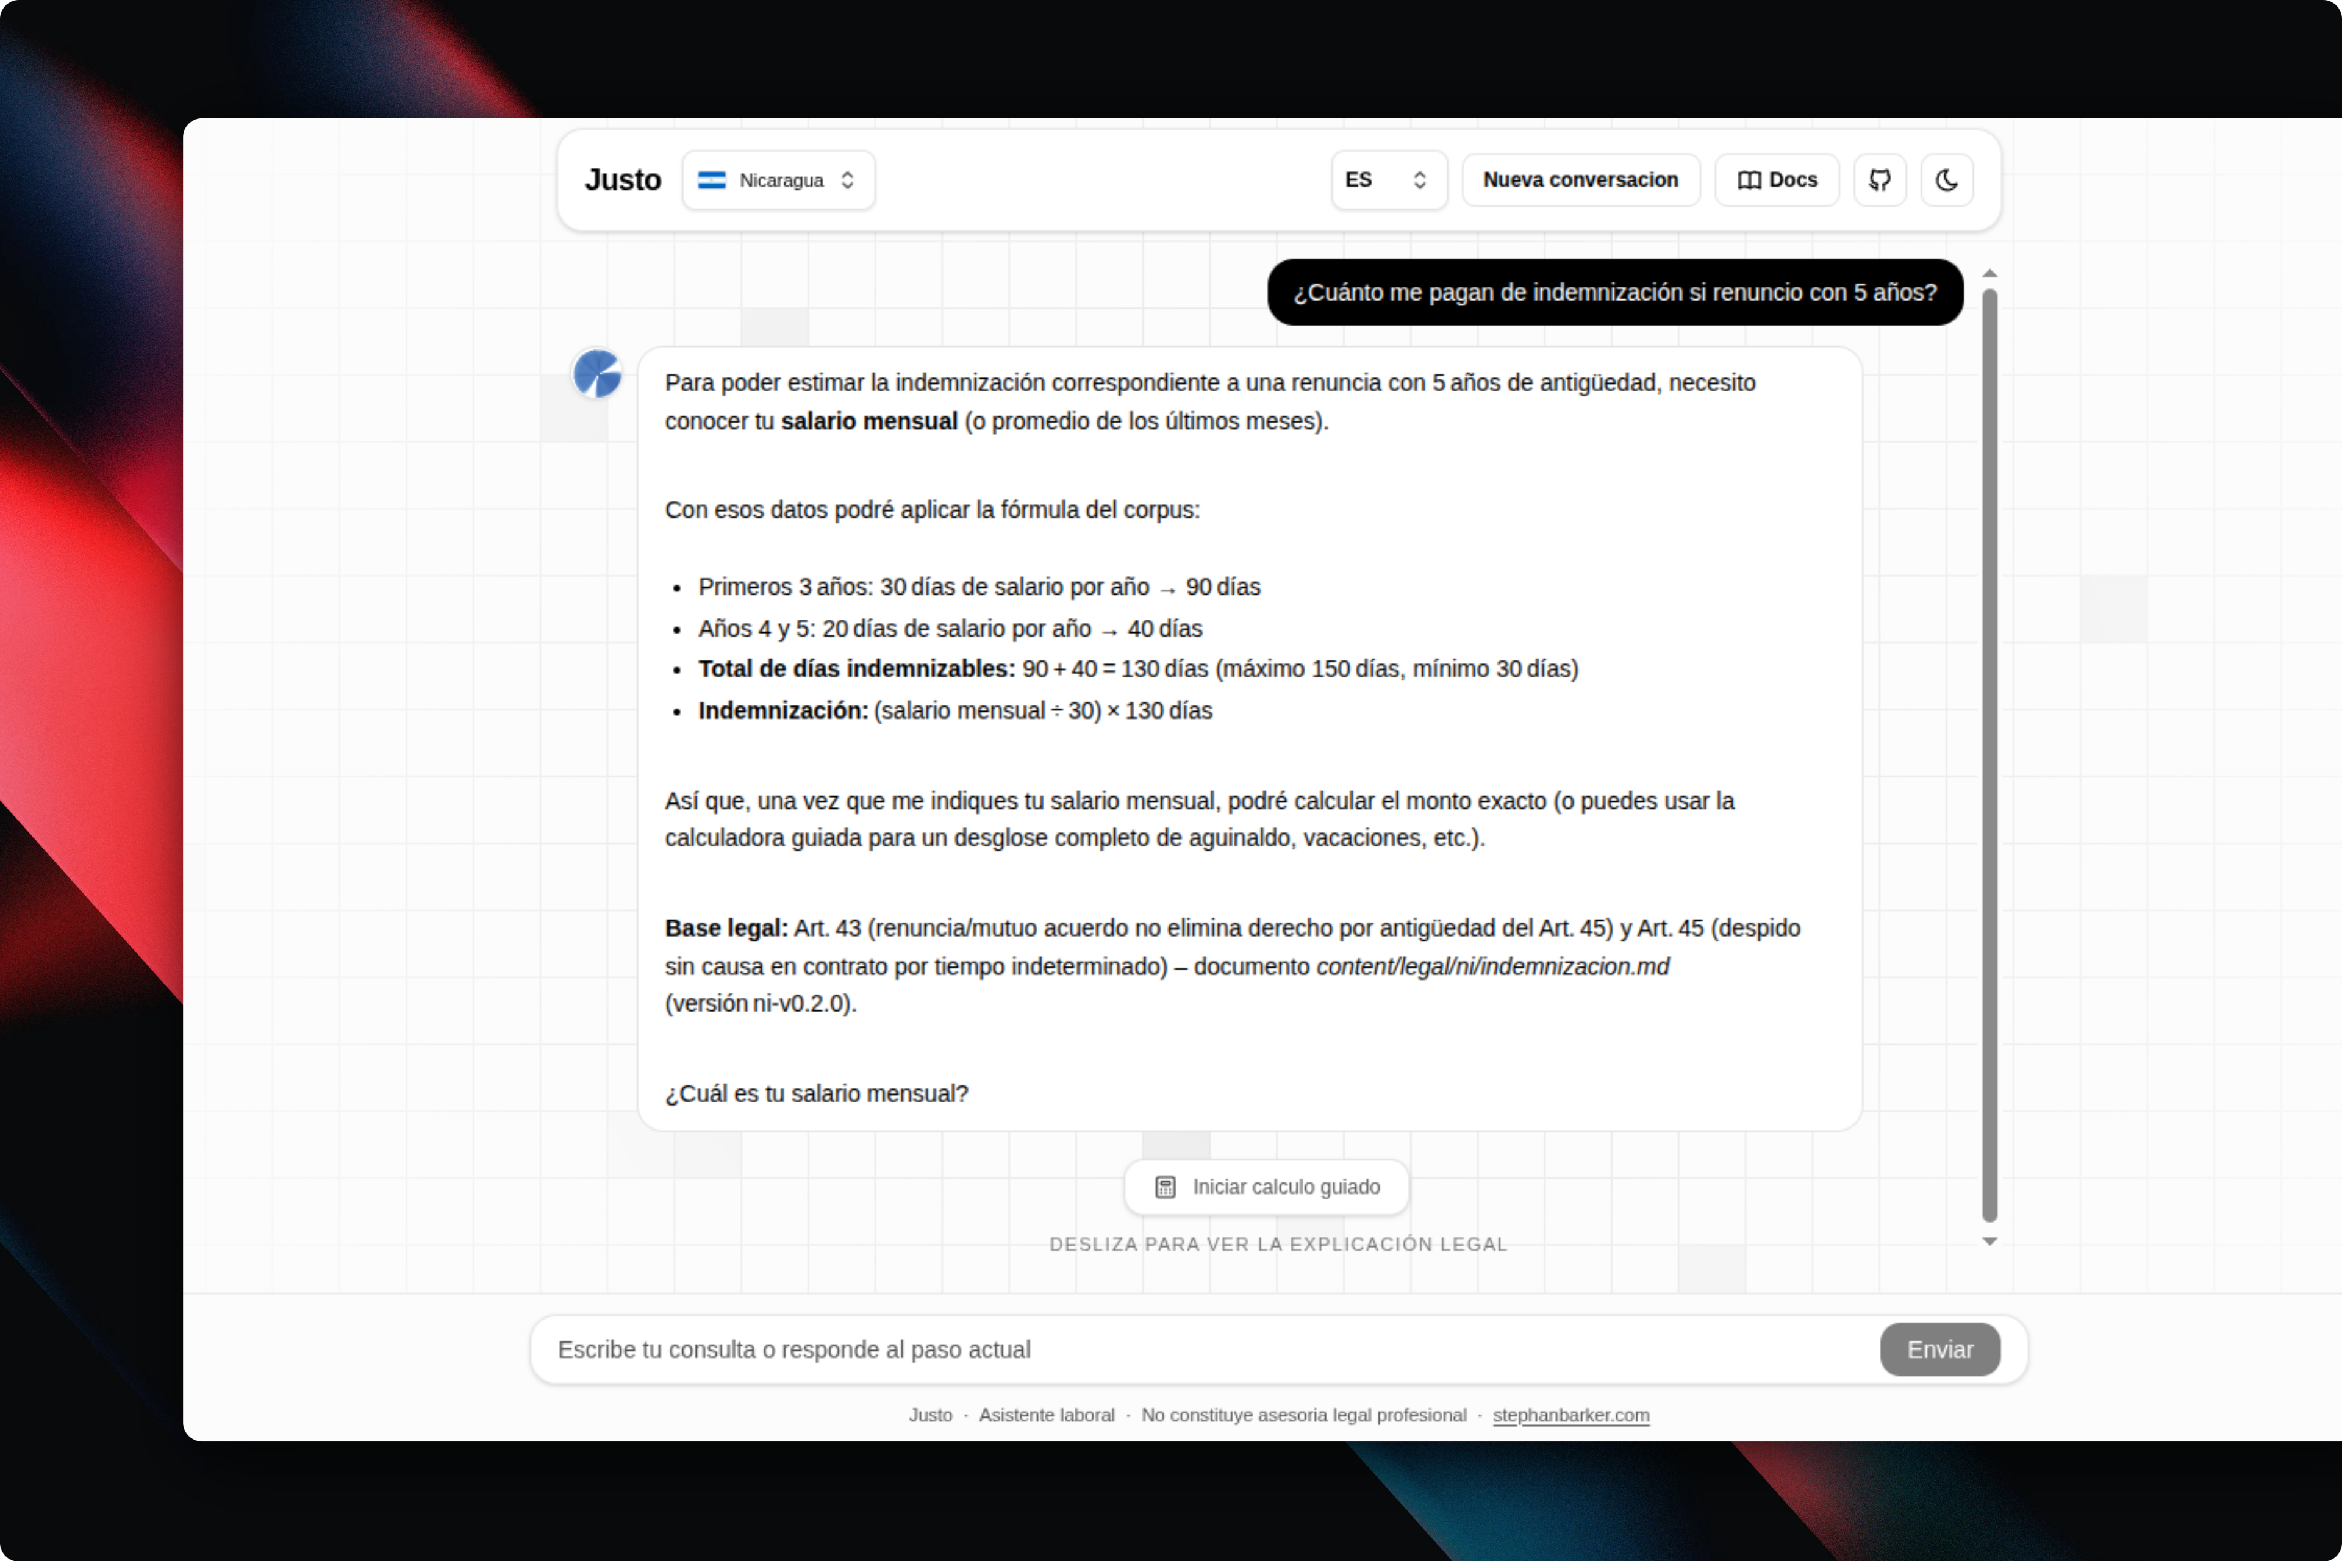Click the 'Base legal:' heading text

726,928
